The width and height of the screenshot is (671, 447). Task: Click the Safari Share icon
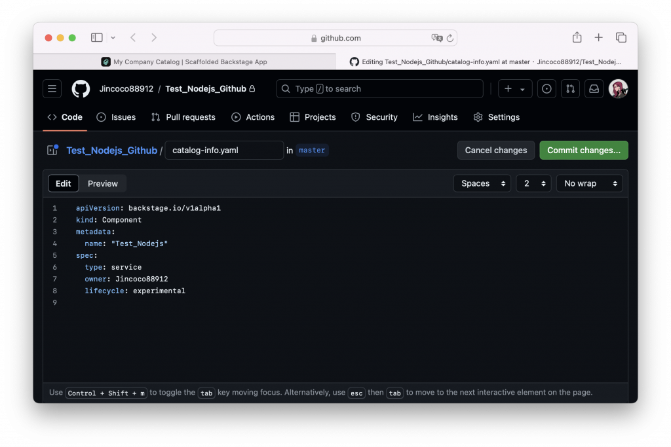pos(577,37)
